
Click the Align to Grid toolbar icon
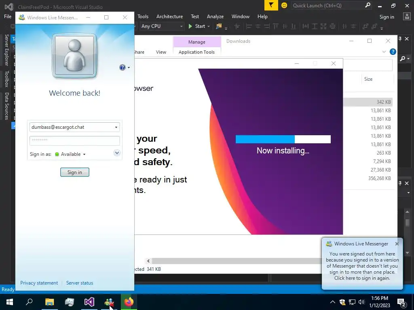click(237, 26)
